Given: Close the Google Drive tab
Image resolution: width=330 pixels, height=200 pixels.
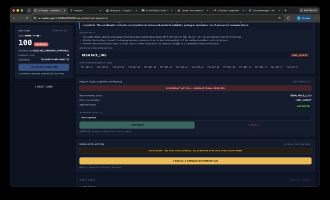Looking at the screenshot, I should [136, 10].
